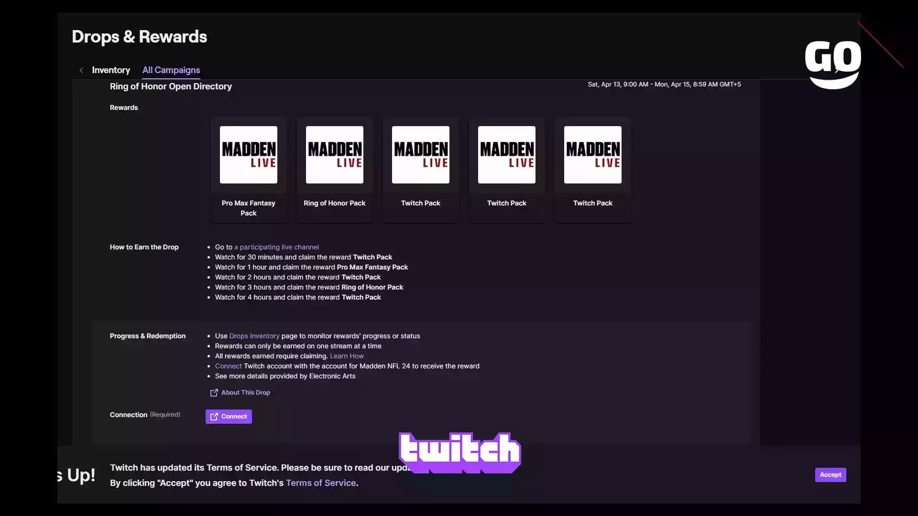
Task: Open the Pro Max Fantasy Pack reward thumbnail
Action: [x=249, y=155]
